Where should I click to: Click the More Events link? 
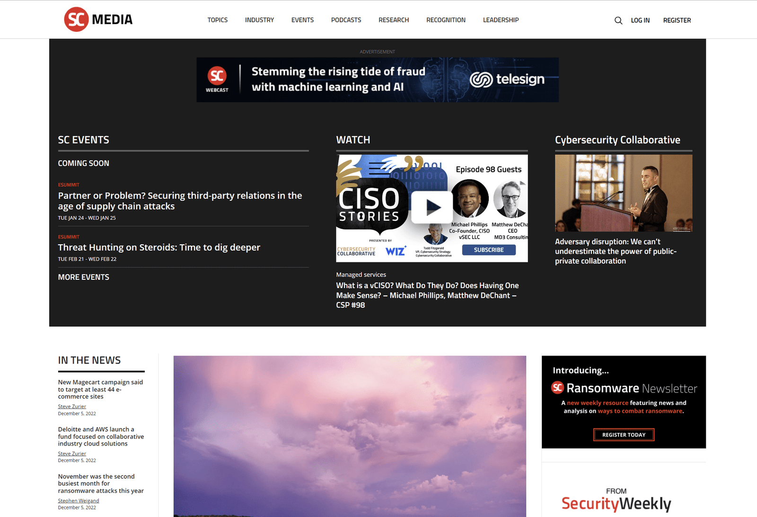point(83,277)
